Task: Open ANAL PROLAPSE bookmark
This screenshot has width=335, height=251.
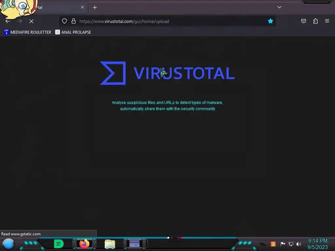Action: (73, 32)
